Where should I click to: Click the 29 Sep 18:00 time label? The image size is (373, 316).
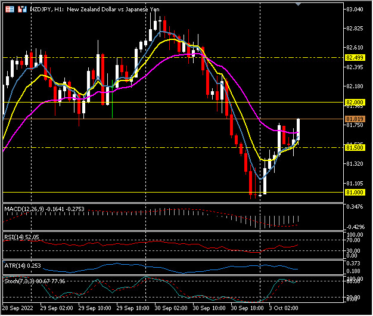pyautogui.click(x=131, y=309)
